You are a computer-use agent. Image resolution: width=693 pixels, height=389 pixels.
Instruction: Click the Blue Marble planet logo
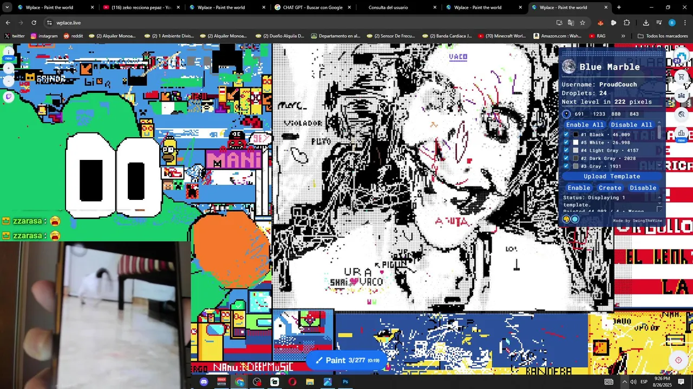click(568, 67)
